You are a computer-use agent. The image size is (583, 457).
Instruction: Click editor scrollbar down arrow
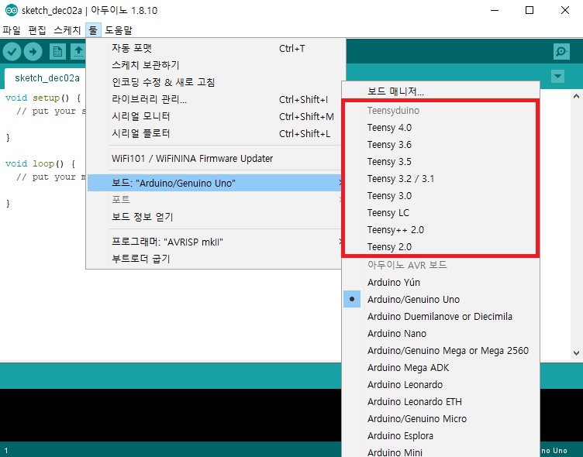click(x=576, y=353)
